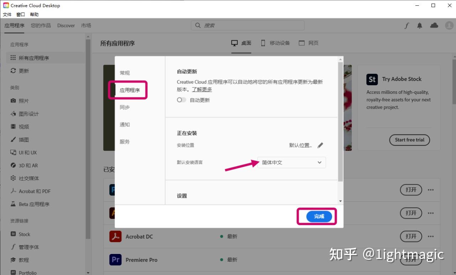Open the cloud sync status icon

(x=434, y=25)
